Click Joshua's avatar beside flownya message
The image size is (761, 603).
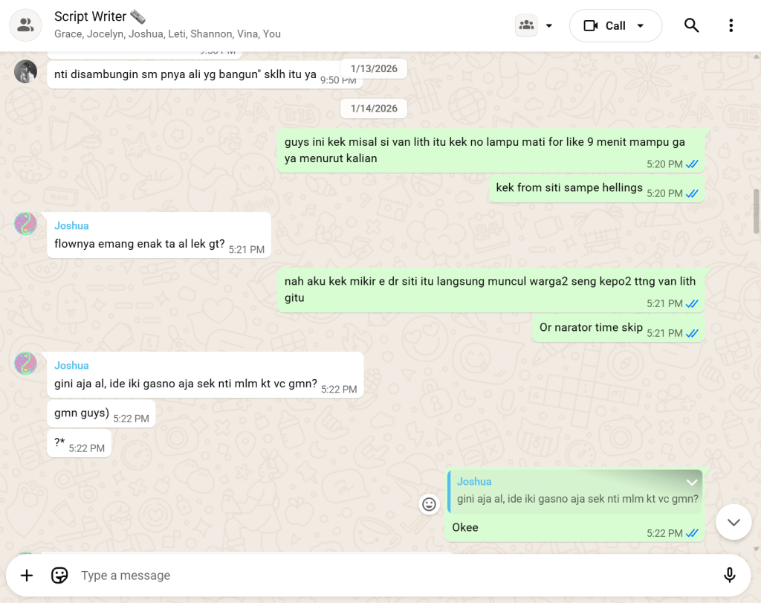coord(26,224)
